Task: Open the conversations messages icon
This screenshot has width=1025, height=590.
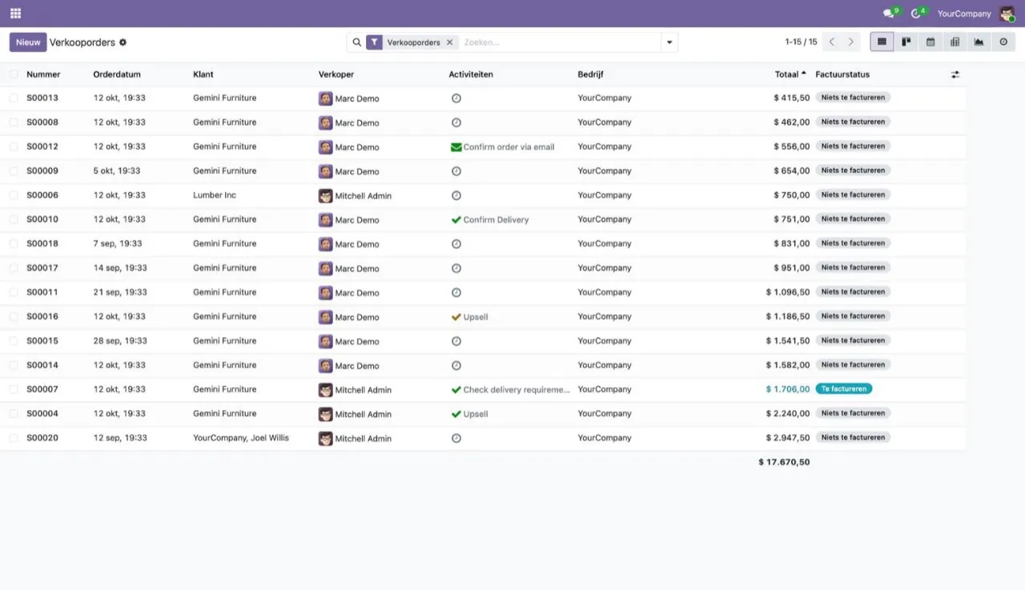Action: (x=889, y=14)
